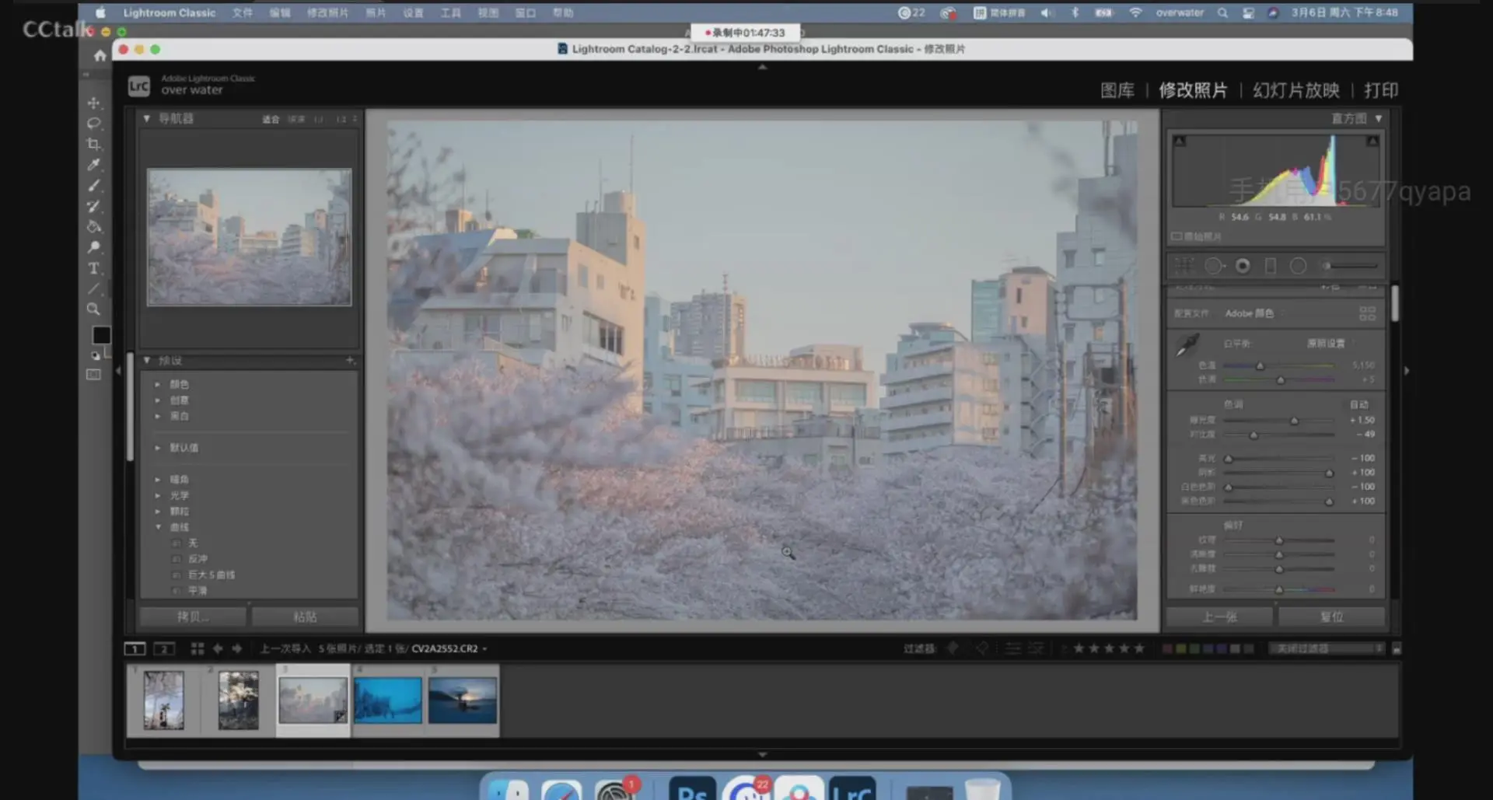Go forward using filmstrip right arrow
1493x800 pixels.
point(237,648)
